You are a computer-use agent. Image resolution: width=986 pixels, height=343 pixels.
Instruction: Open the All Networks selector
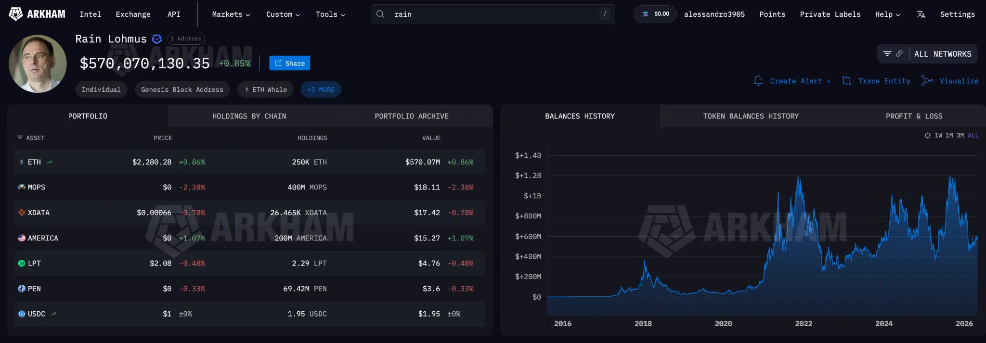coord(943,54)
